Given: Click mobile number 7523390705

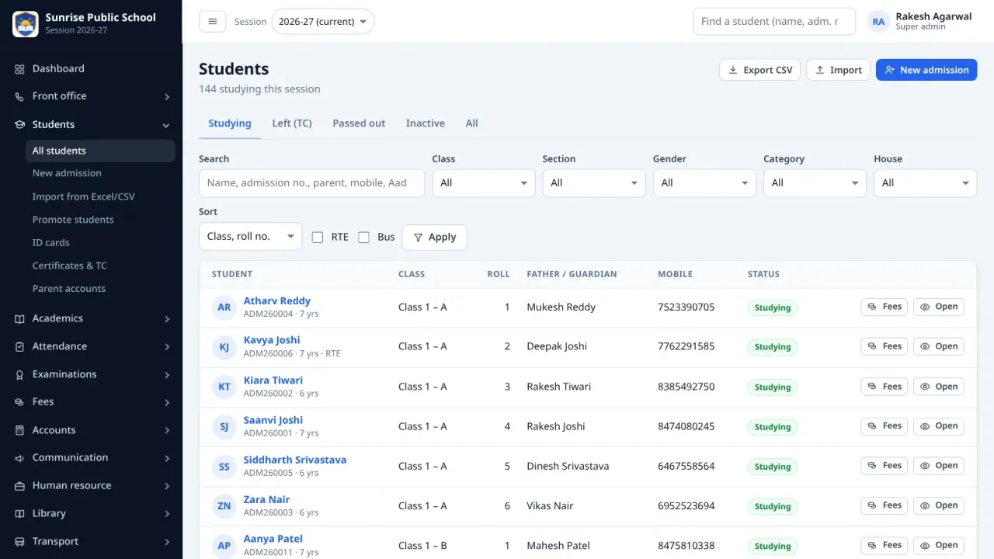Looking at the screenshot, I should click(x=686, y=307).
